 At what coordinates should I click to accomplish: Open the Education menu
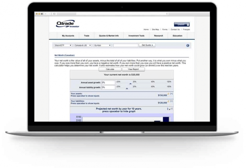[177, 36]
